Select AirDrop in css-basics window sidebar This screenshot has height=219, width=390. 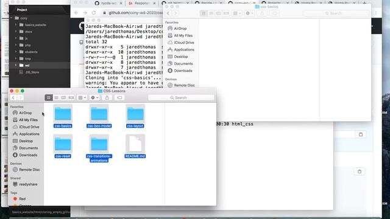click(180, 29)
